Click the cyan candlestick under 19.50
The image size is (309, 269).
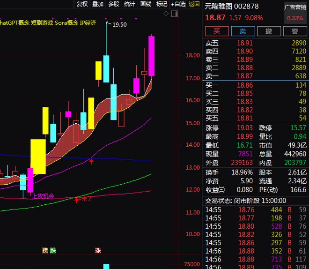pyautogui.click(x=106, y=69)
